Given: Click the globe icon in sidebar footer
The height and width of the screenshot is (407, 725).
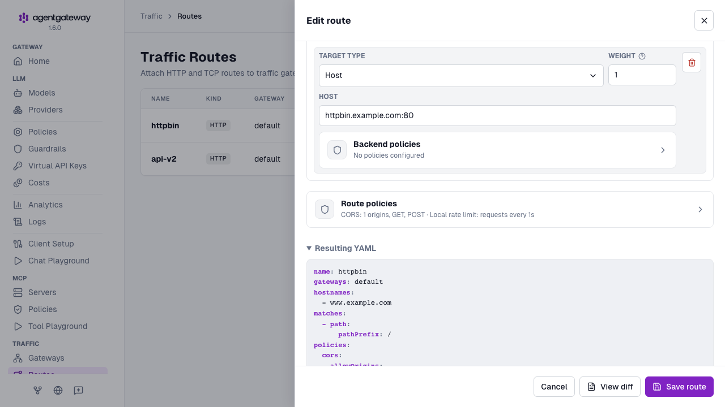Looking at the screenshot, I should click(x=58, y=390).
